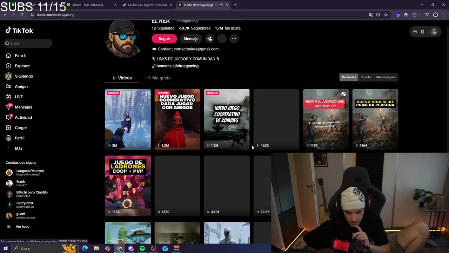
Task: Open the video with 4622 views
Action: click(x=276, y=119)
